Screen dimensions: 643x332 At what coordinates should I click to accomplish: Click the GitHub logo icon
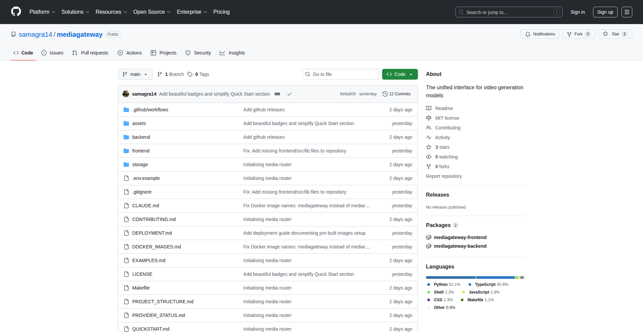tap(16, 12)
